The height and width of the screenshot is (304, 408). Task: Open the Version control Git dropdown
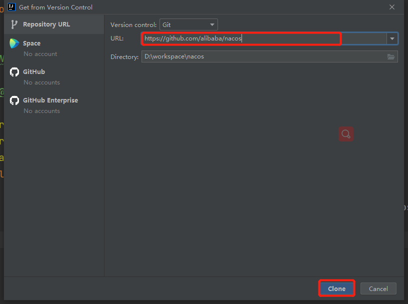(188, 24)
